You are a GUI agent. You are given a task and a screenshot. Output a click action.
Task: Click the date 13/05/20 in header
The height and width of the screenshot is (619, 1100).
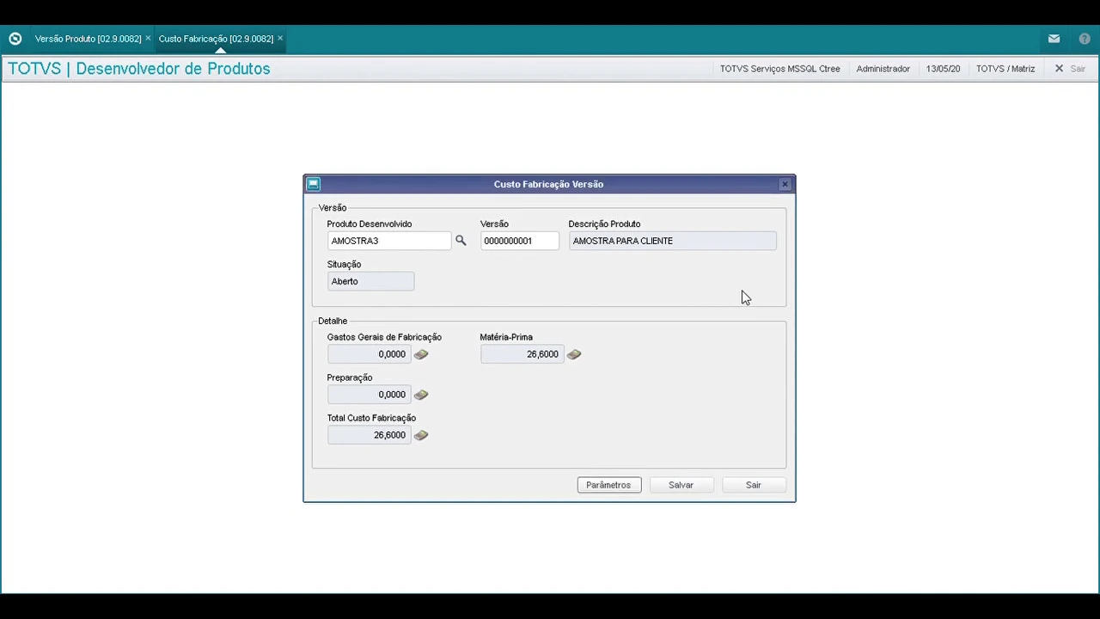[x=943, y=69]
